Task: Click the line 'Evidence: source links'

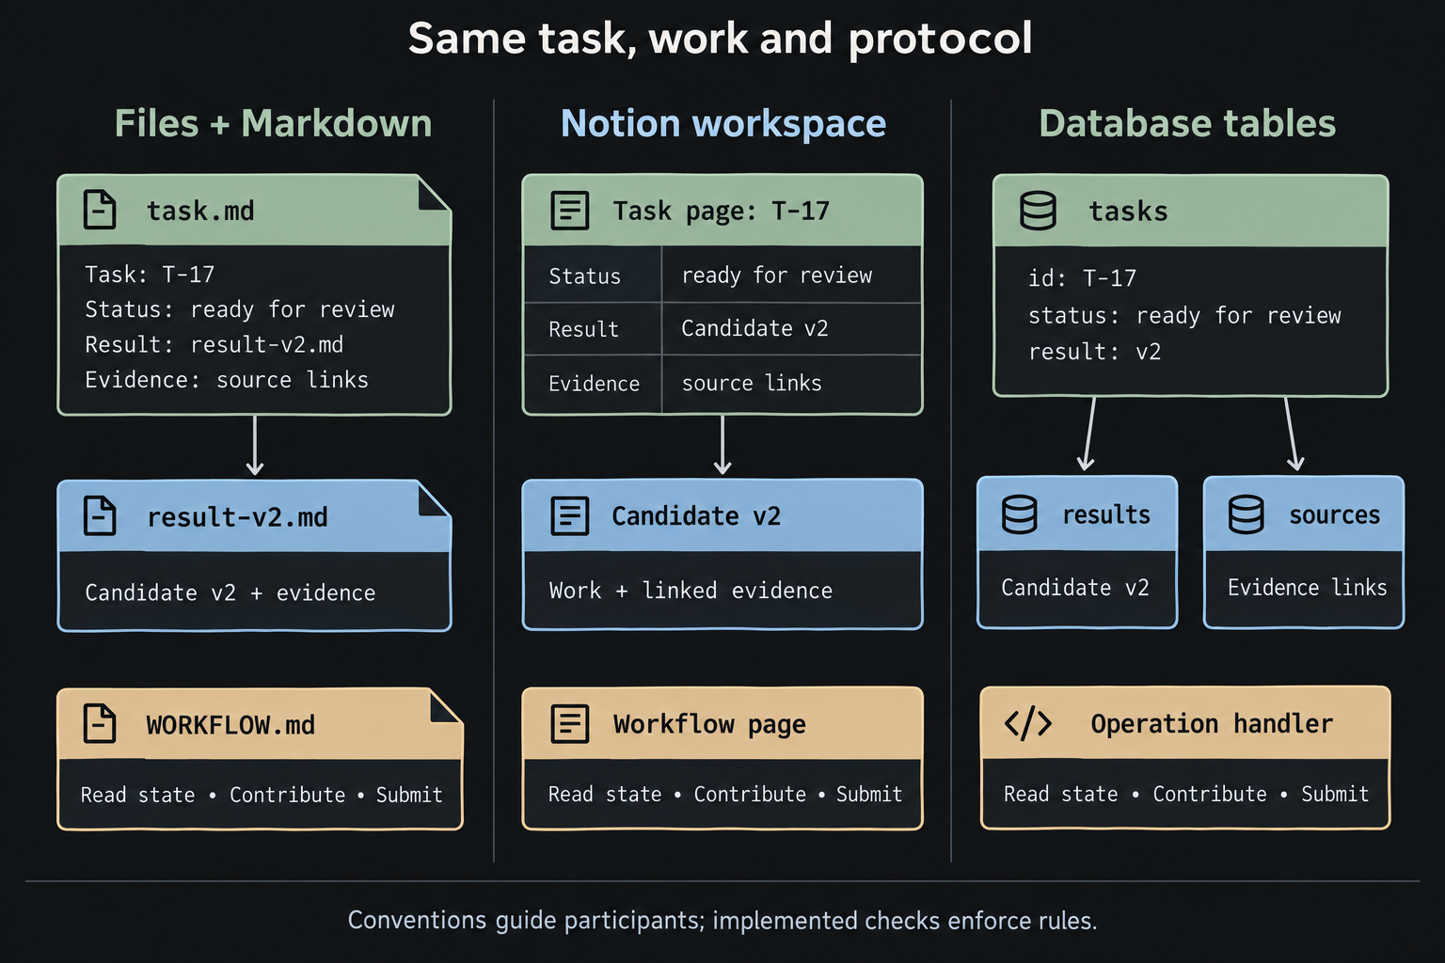Action: [227, 379]
